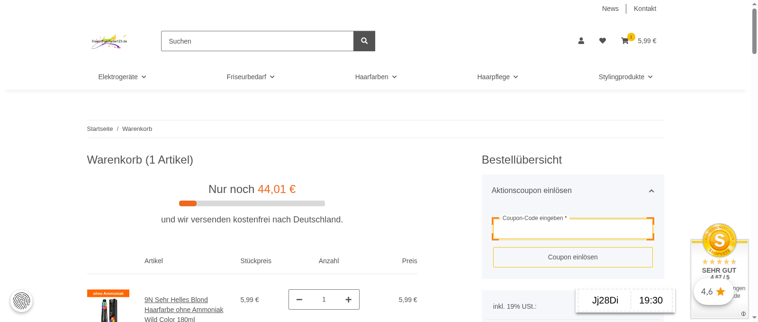Click the Jj28Di code text

(x=605, y=300)
